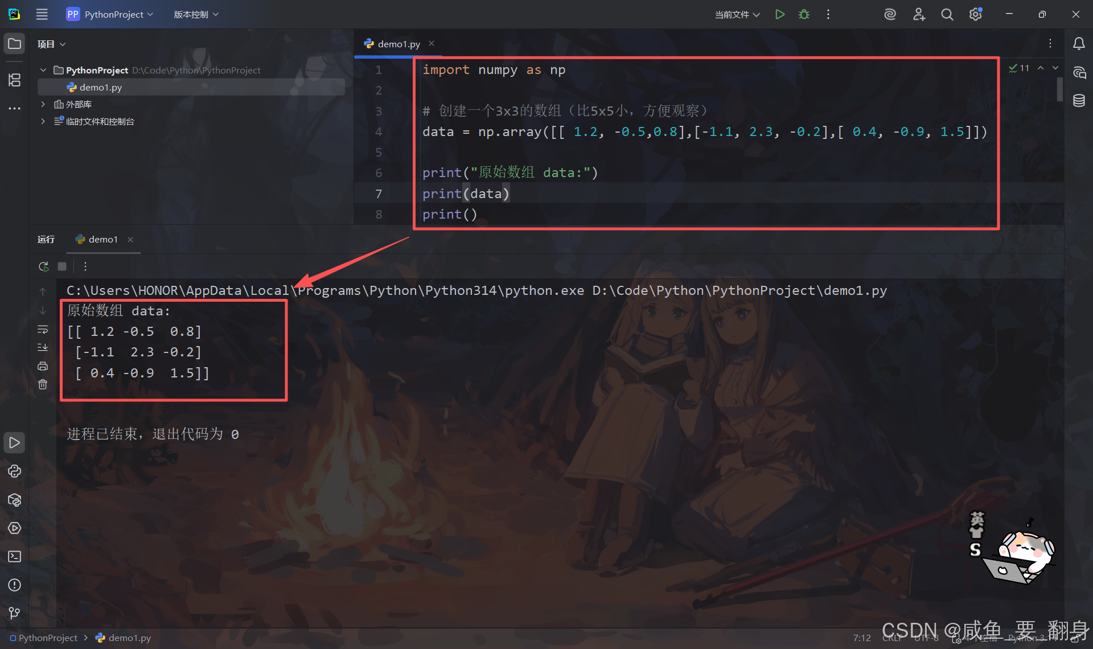The height and width of the screenshot is (649, 1093).
Task: Toggle scroll to end in console
Action: coord(43,347)
